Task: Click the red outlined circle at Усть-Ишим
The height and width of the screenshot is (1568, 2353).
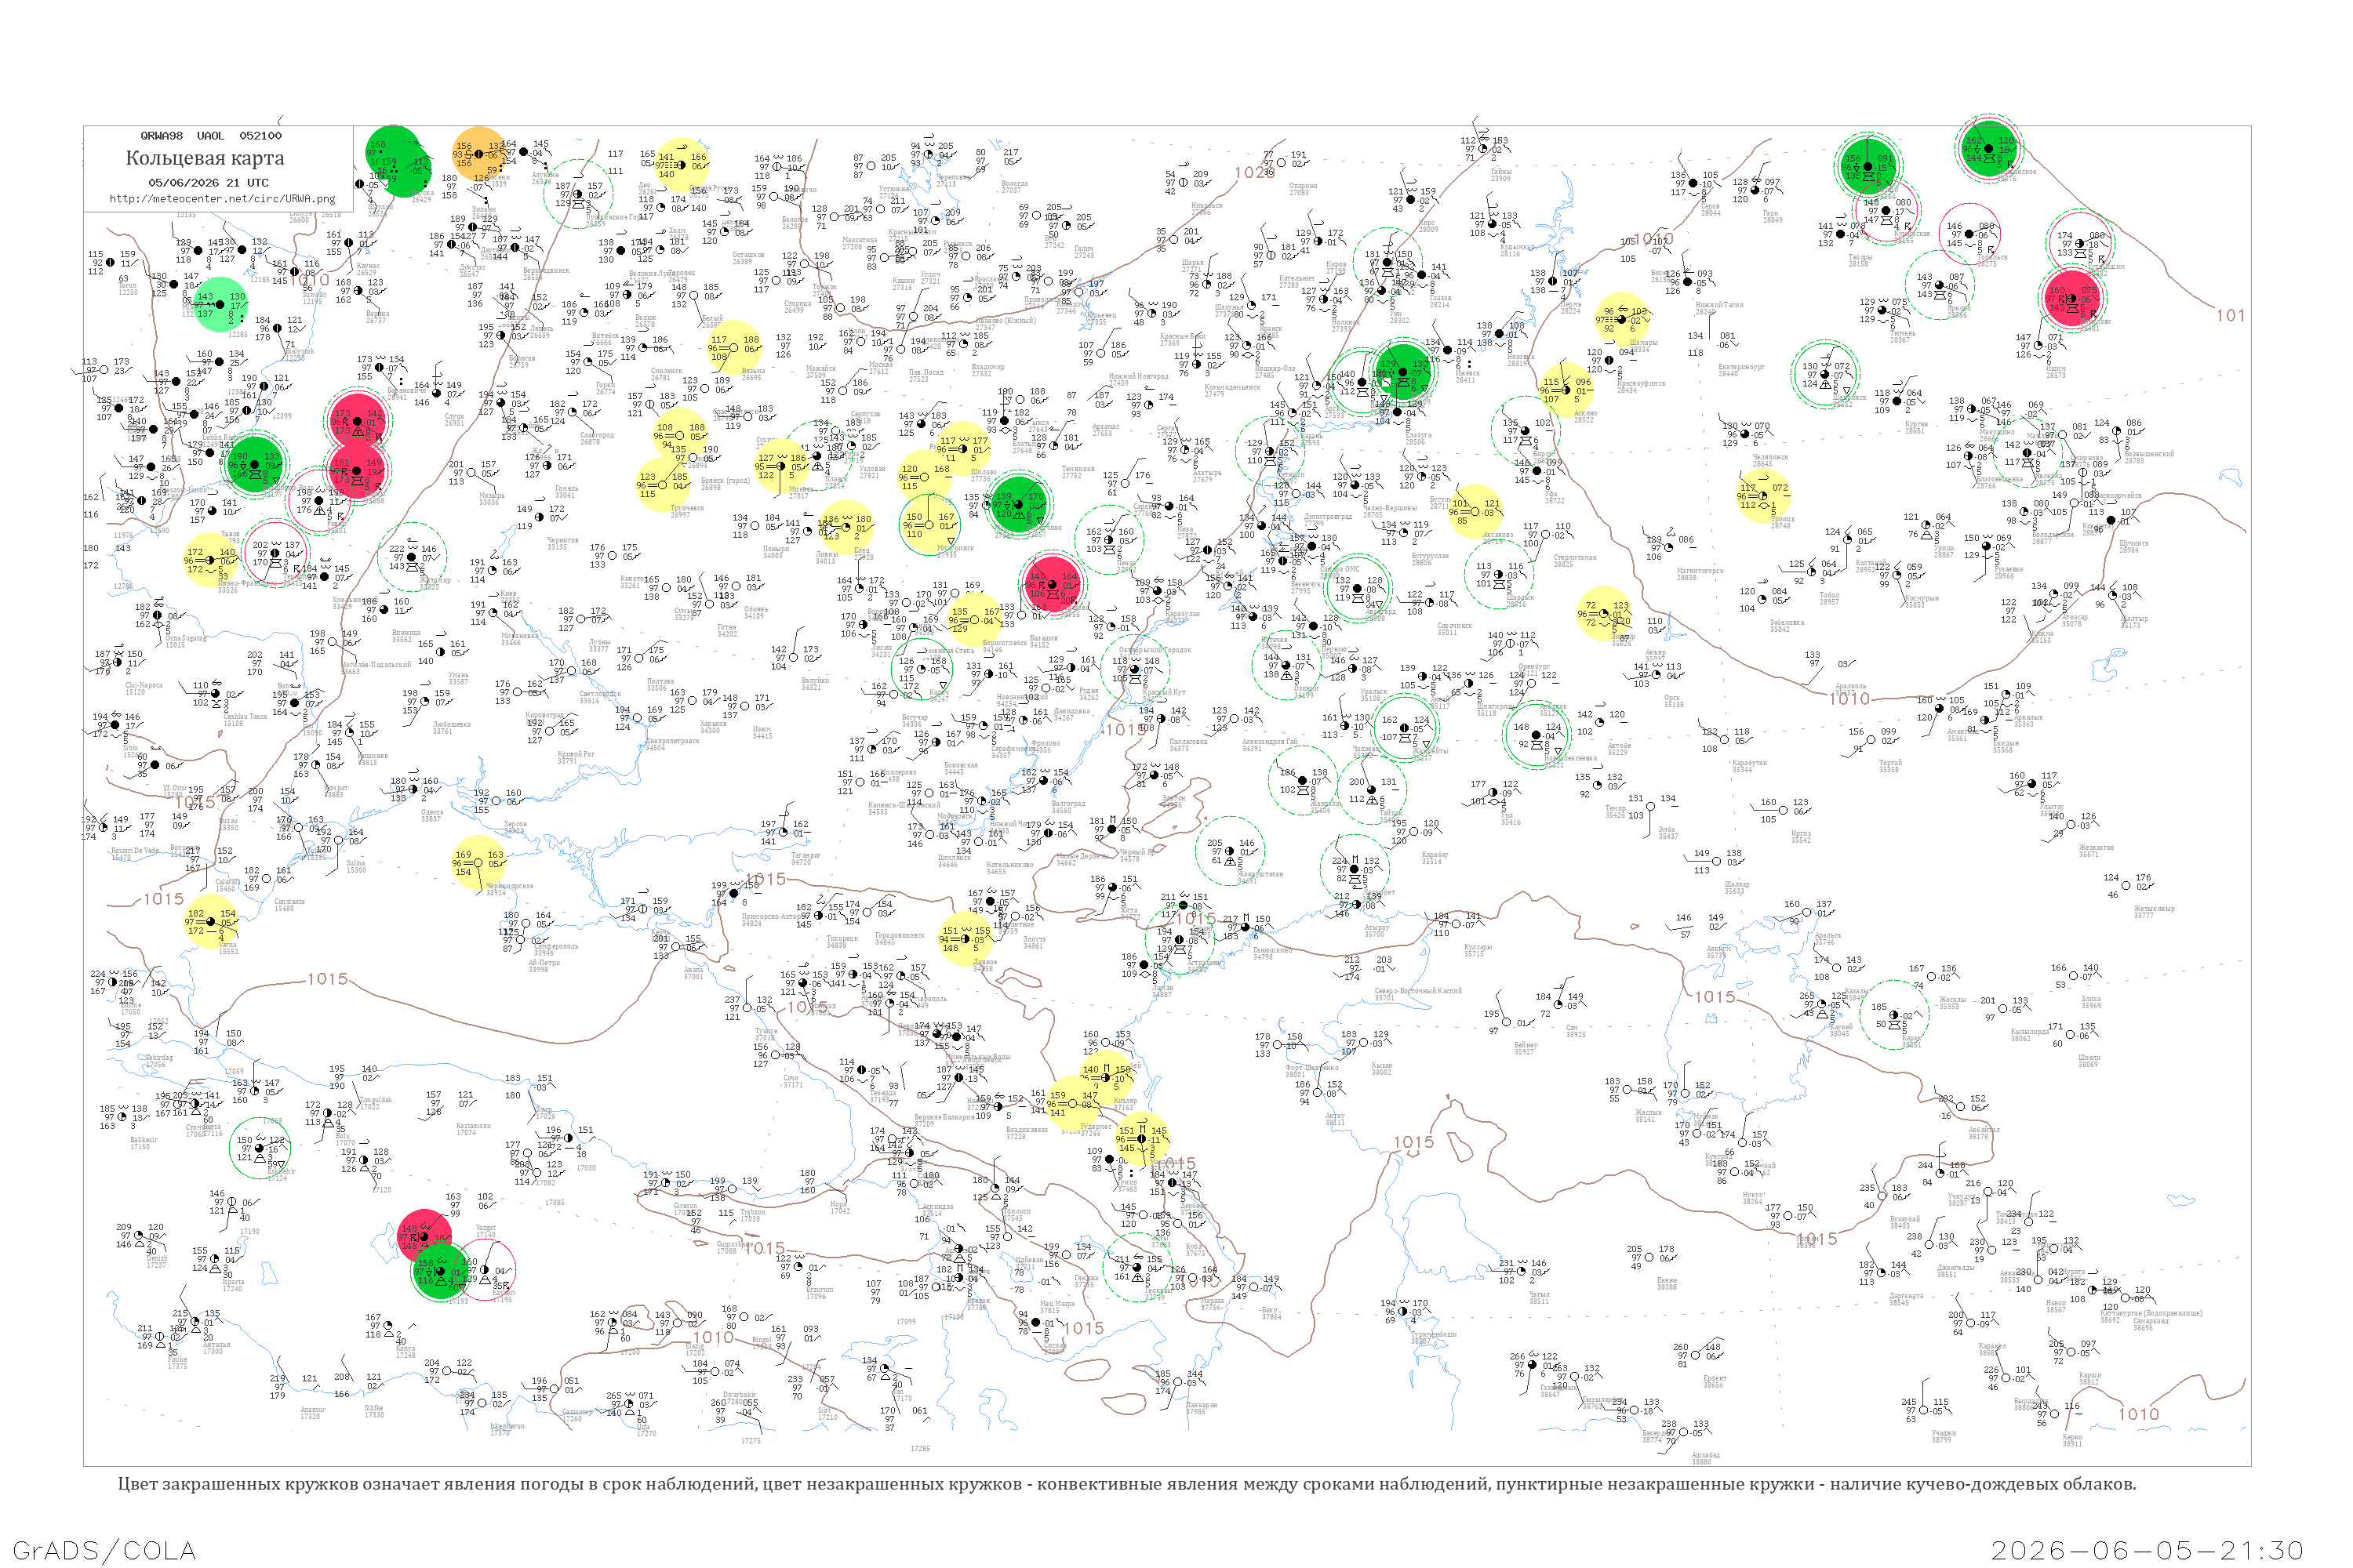Action: coord(2081,242)
